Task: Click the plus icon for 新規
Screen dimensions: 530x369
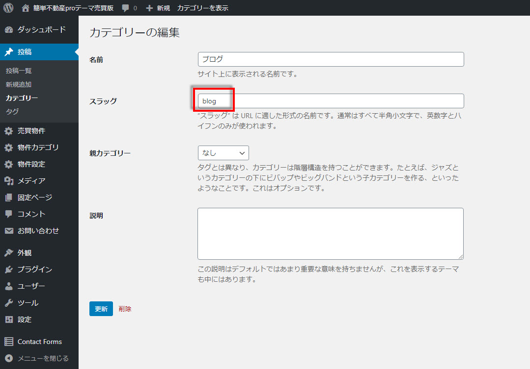Action: click(x=150, y=8)
